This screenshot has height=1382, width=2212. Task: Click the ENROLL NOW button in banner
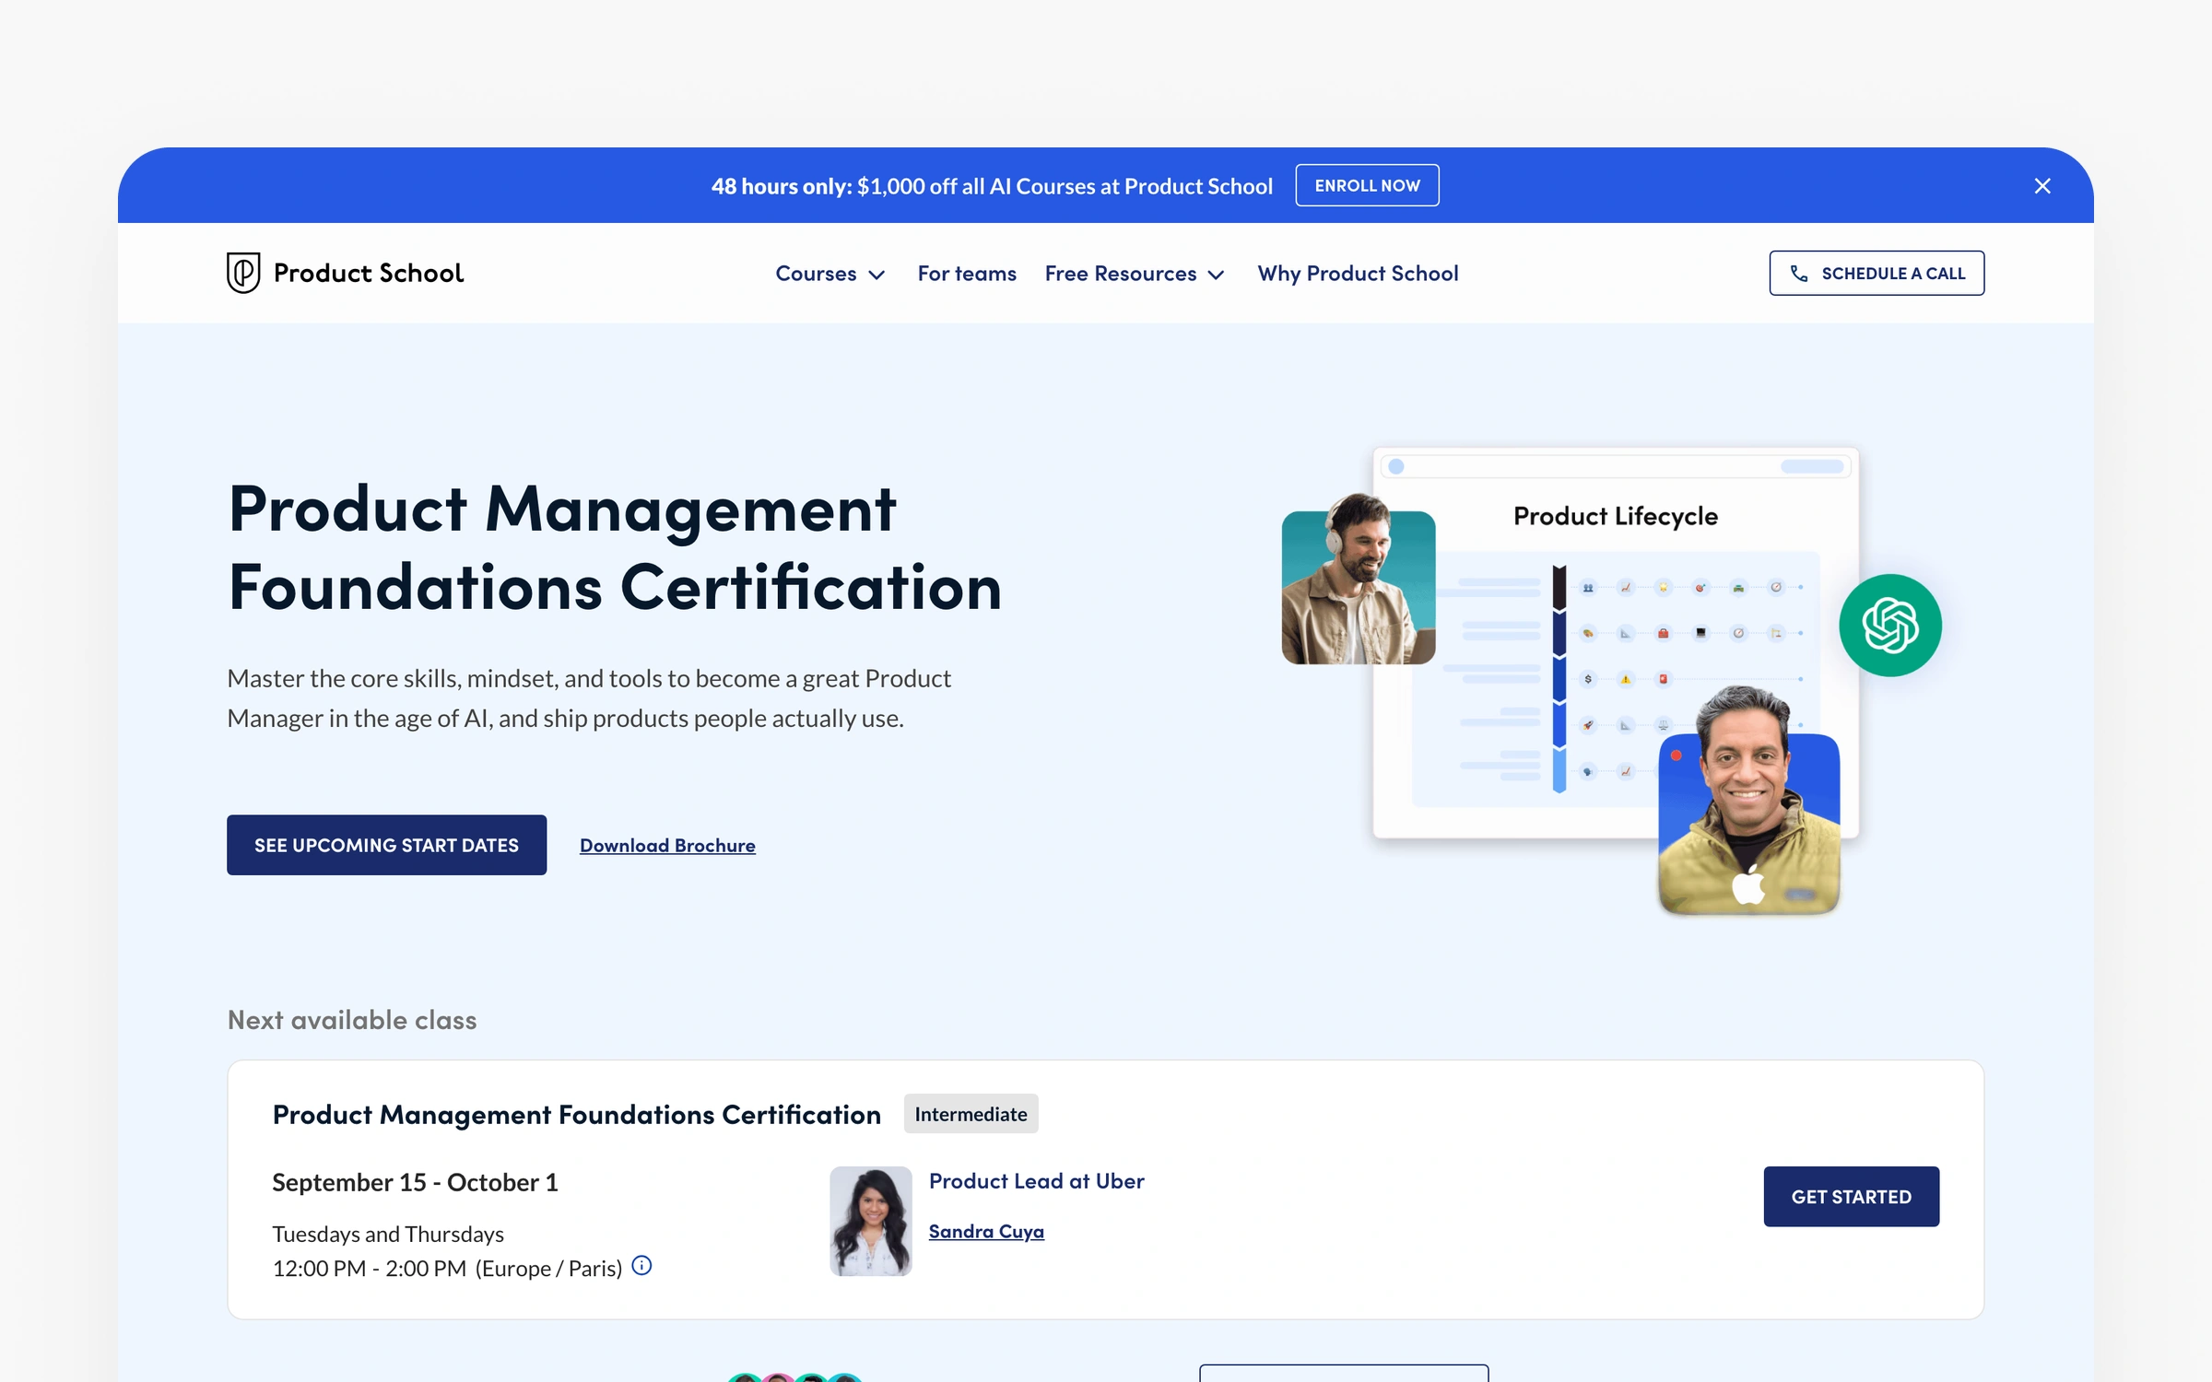tap(1367, 185)
